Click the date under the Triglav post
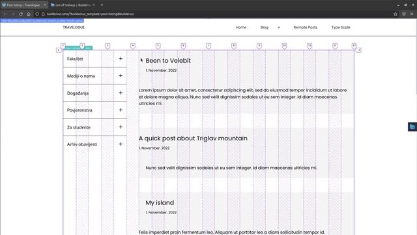The height and width of the screenshot is (235, 417). 154,148
